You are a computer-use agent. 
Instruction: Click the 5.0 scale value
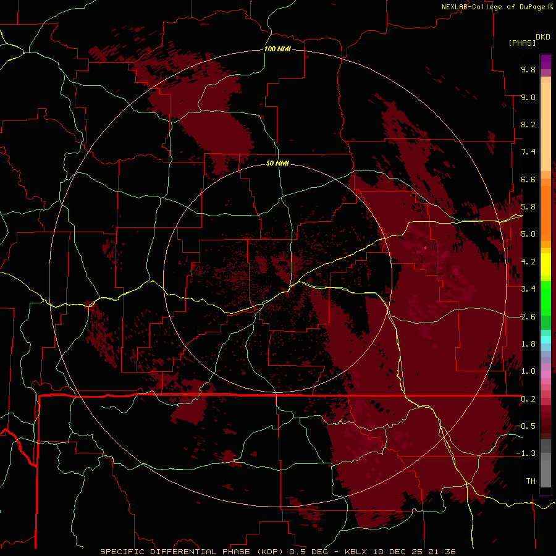tap(528, 234)
